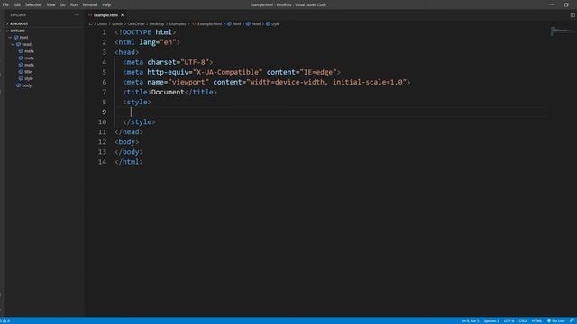
Task: Click the '</html>' closing tag text
Action: tap(129, 162)
